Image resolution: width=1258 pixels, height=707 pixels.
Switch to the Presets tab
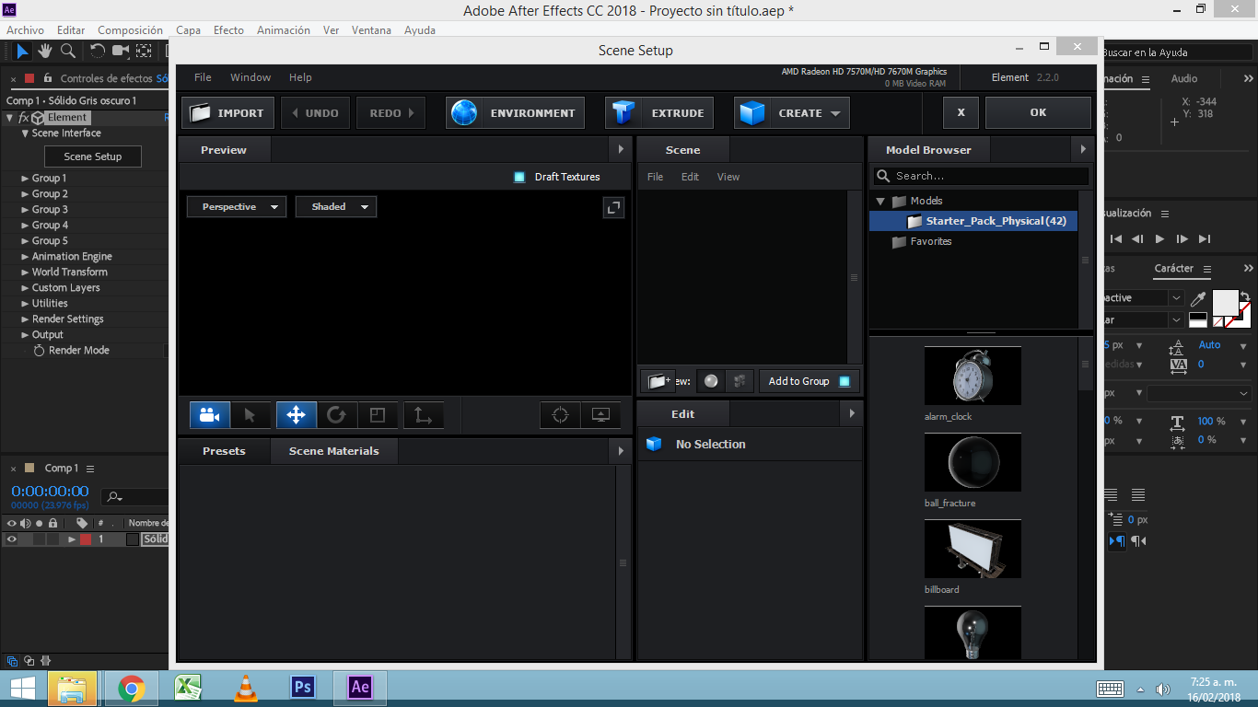[224, 451]
